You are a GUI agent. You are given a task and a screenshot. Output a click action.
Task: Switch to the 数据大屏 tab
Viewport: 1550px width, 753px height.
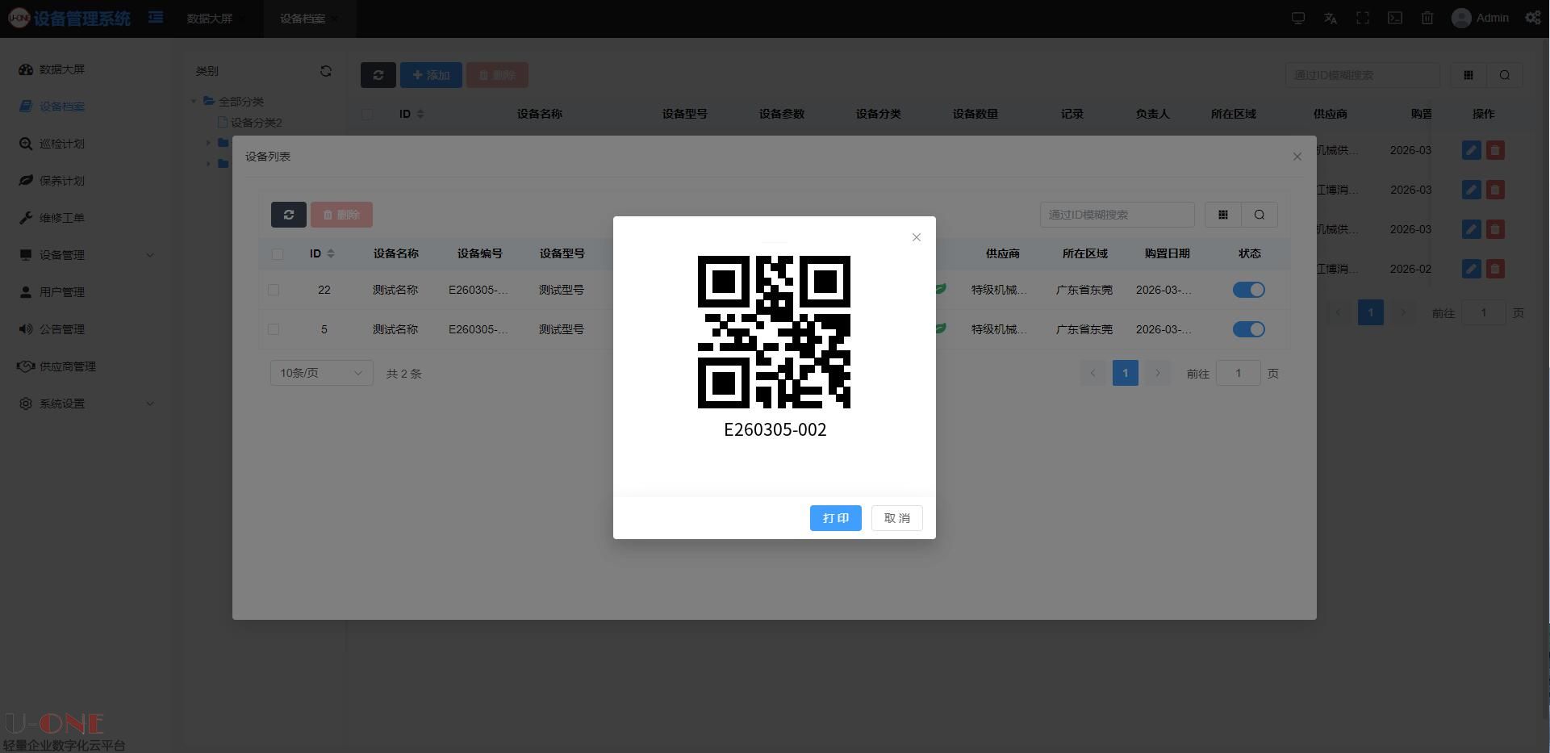[210, 19]
